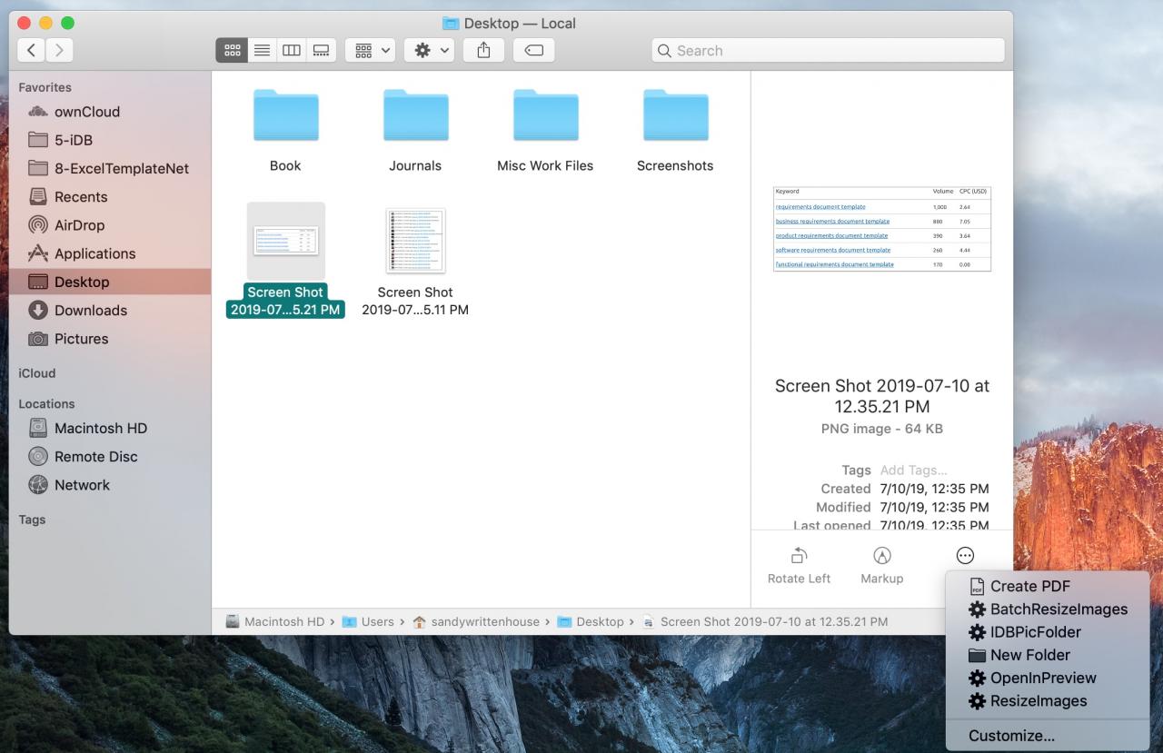Select Applications in the sidebar
This screenshot has width=1163, height=753.
tap(109, 253)
